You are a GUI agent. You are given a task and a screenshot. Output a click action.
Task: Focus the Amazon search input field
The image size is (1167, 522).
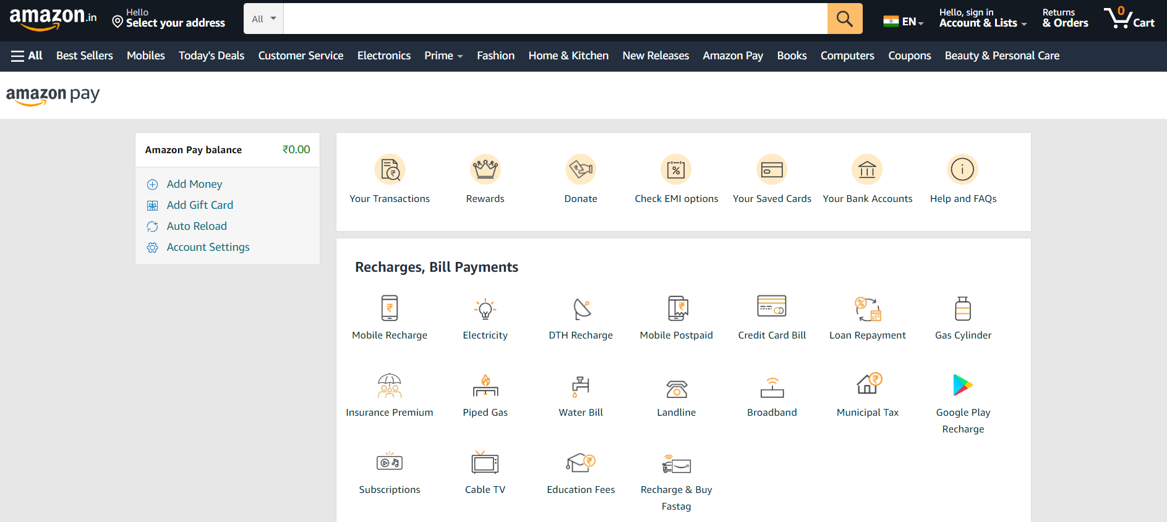point(555,19)
